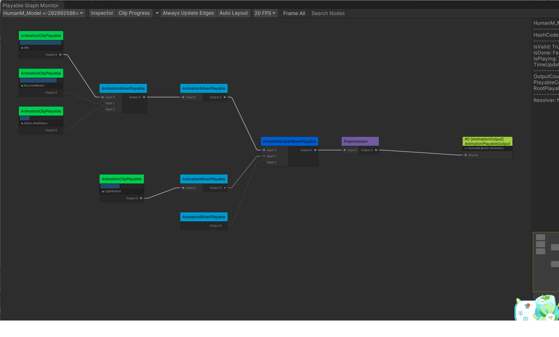Click the Sprint_HasMotion clip icon
Viewport: 559px width, 337px height.
[x=22, y=123]
